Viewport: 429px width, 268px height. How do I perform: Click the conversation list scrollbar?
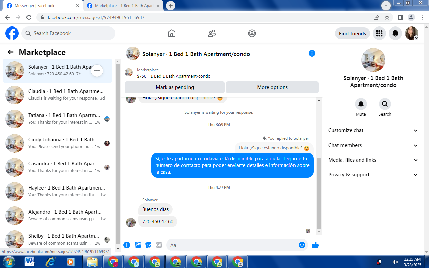(118, 154)
